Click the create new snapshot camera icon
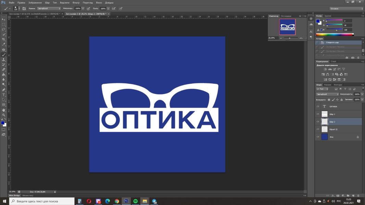Viewport: 365px width, 205px height. pyautogui.click(x=353, y=58)
